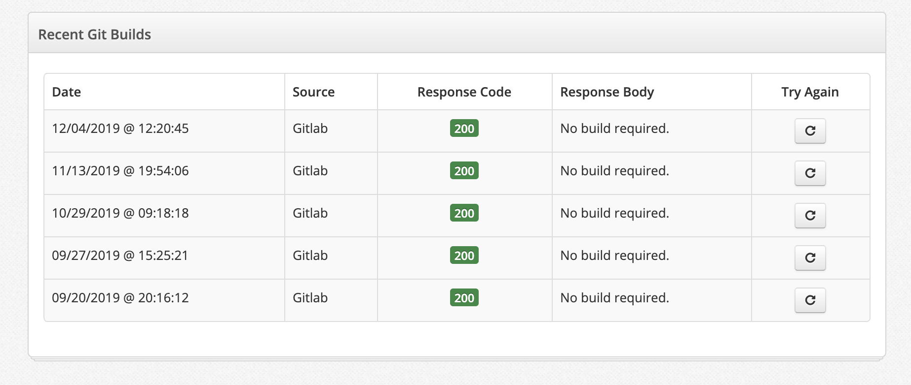Select the 200 response badge on 11/13/2019 row
This screenshot has width=911, height=385.
pos(464,171)
